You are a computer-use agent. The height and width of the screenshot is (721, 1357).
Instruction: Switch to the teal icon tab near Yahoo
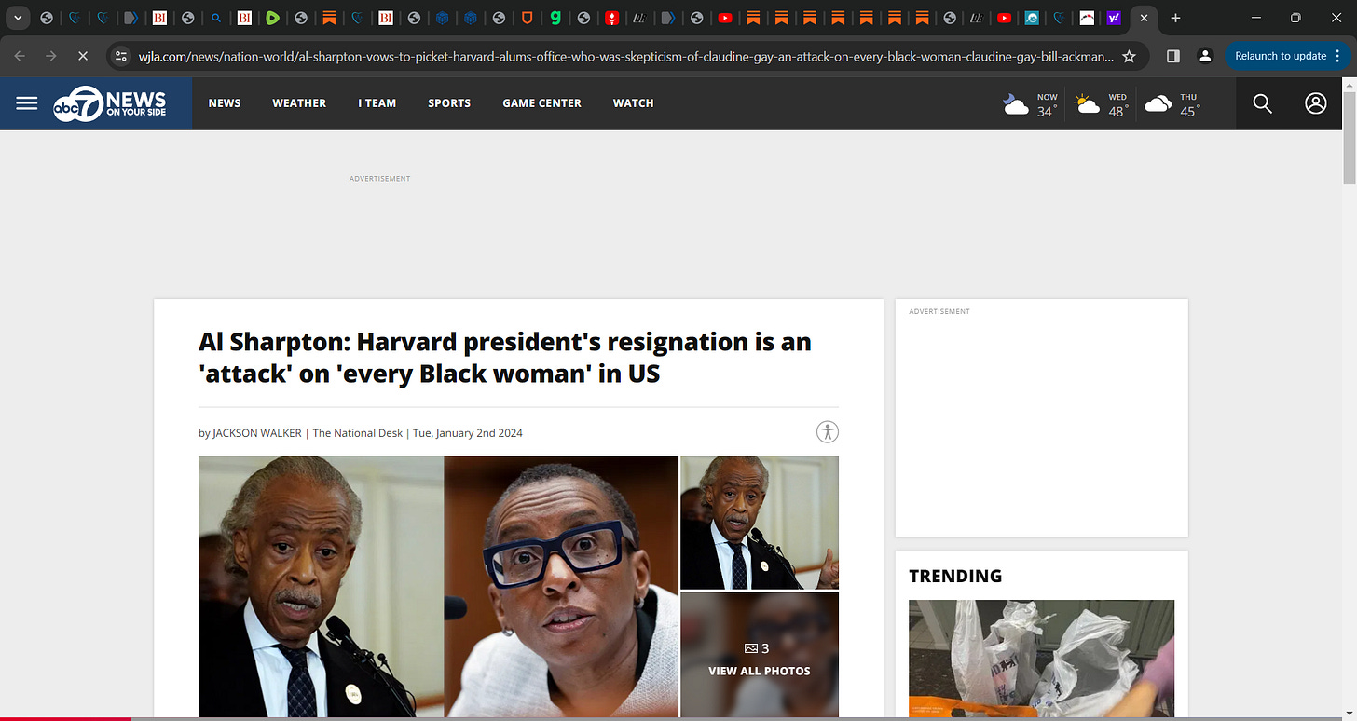click(1032, 18)
